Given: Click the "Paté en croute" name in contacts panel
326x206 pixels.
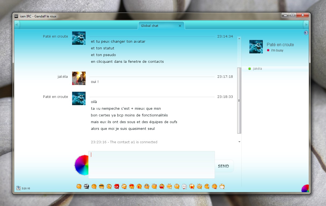Looking at the screenshot, I should [280, 45].
